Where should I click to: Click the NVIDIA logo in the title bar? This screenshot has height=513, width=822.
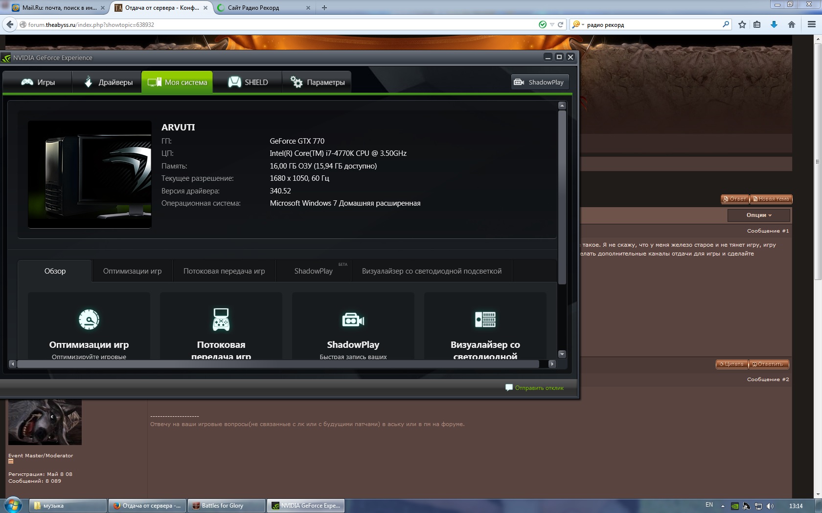tap(6, 58)
